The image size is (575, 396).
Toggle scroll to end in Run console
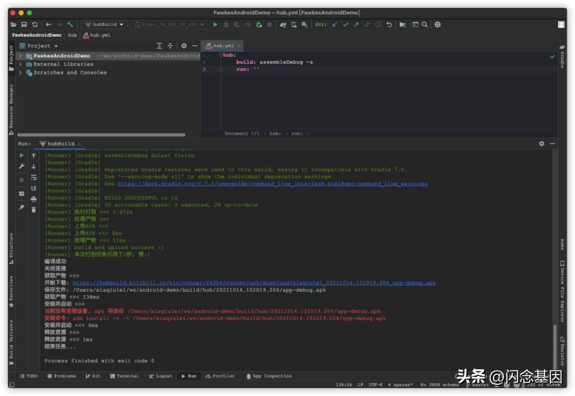point(34,188)
